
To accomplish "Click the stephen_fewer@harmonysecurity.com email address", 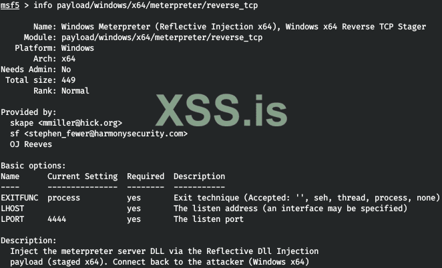I will tap(105, 134).
